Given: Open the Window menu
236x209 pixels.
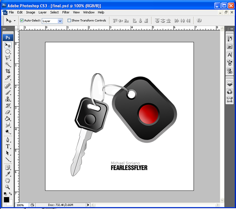Looking at the screenshot, I should [x=88, y=12].
